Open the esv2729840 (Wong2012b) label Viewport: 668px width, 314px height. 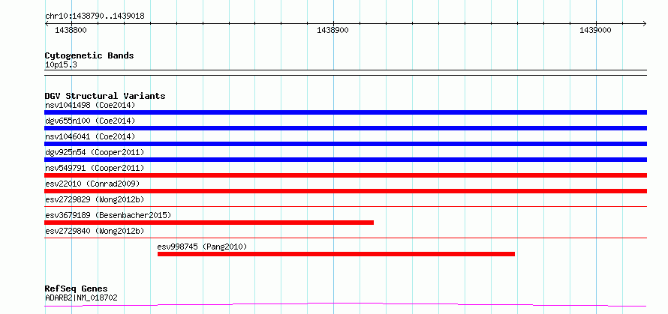pyautogui.click(x=95, y=231)
